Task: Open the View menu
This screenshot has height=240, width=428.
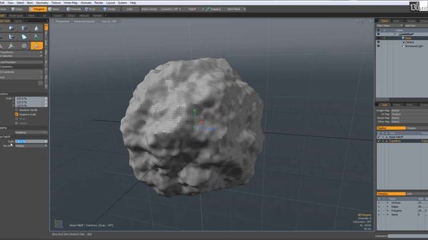Action: pyautogui.click(x=11, y=3)
